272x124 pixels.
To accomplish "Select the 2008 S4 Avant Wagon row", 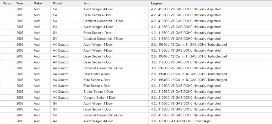I will pyautogui.click(x=136, y=9).
